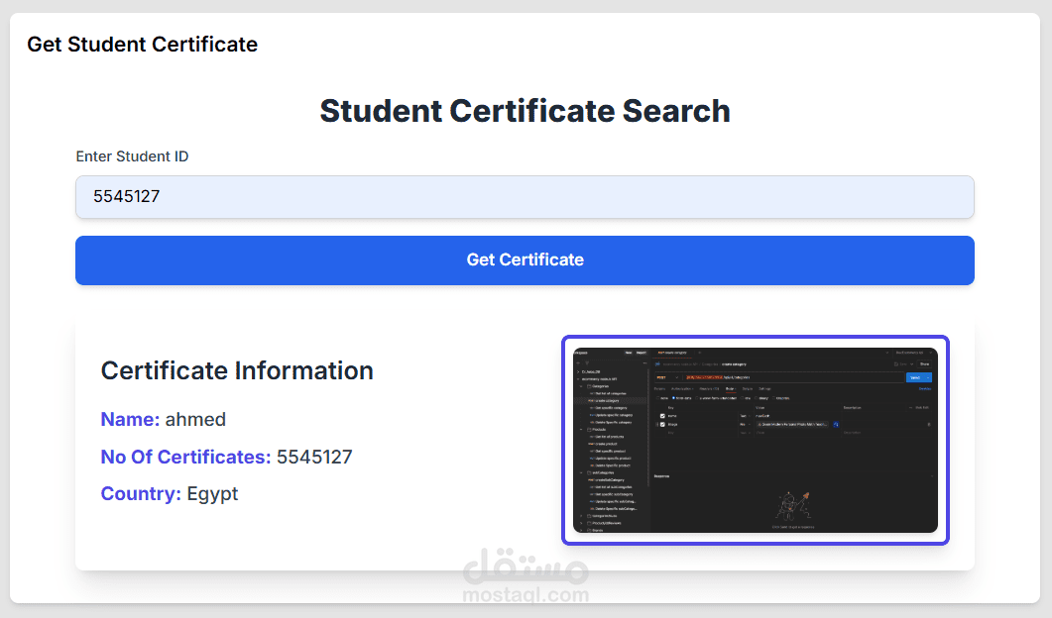This screenshot has height=618, width=1052.
Task: Select the create category request in sidebar
Action: [x=607, y=400]
